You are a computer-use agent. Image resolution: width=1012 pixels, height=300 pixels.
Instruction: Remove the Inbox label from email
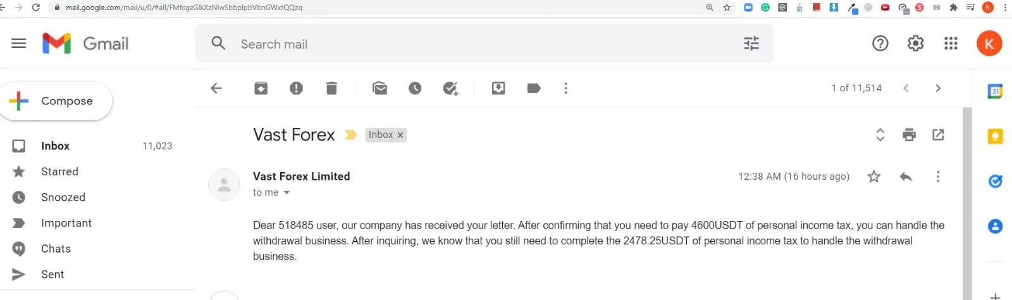400,135
